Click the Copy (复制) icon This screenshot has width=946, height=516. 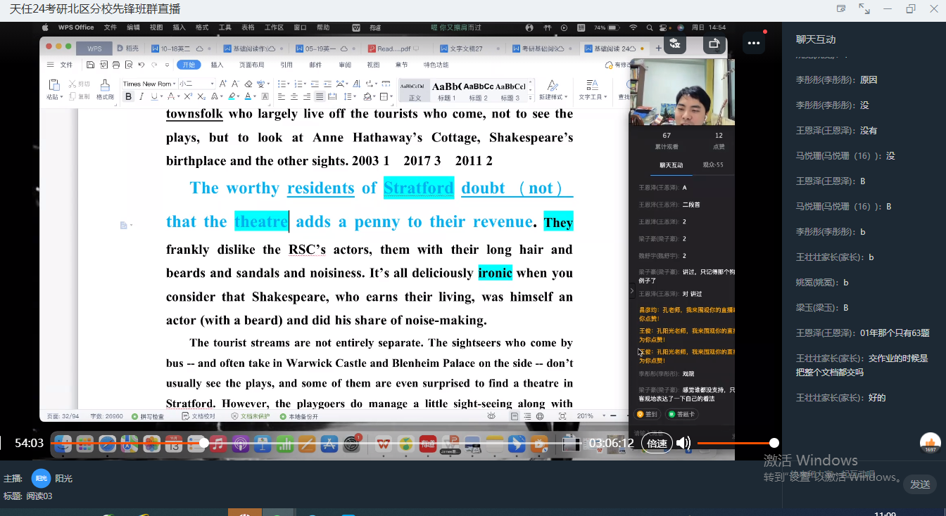pos(72,96)
